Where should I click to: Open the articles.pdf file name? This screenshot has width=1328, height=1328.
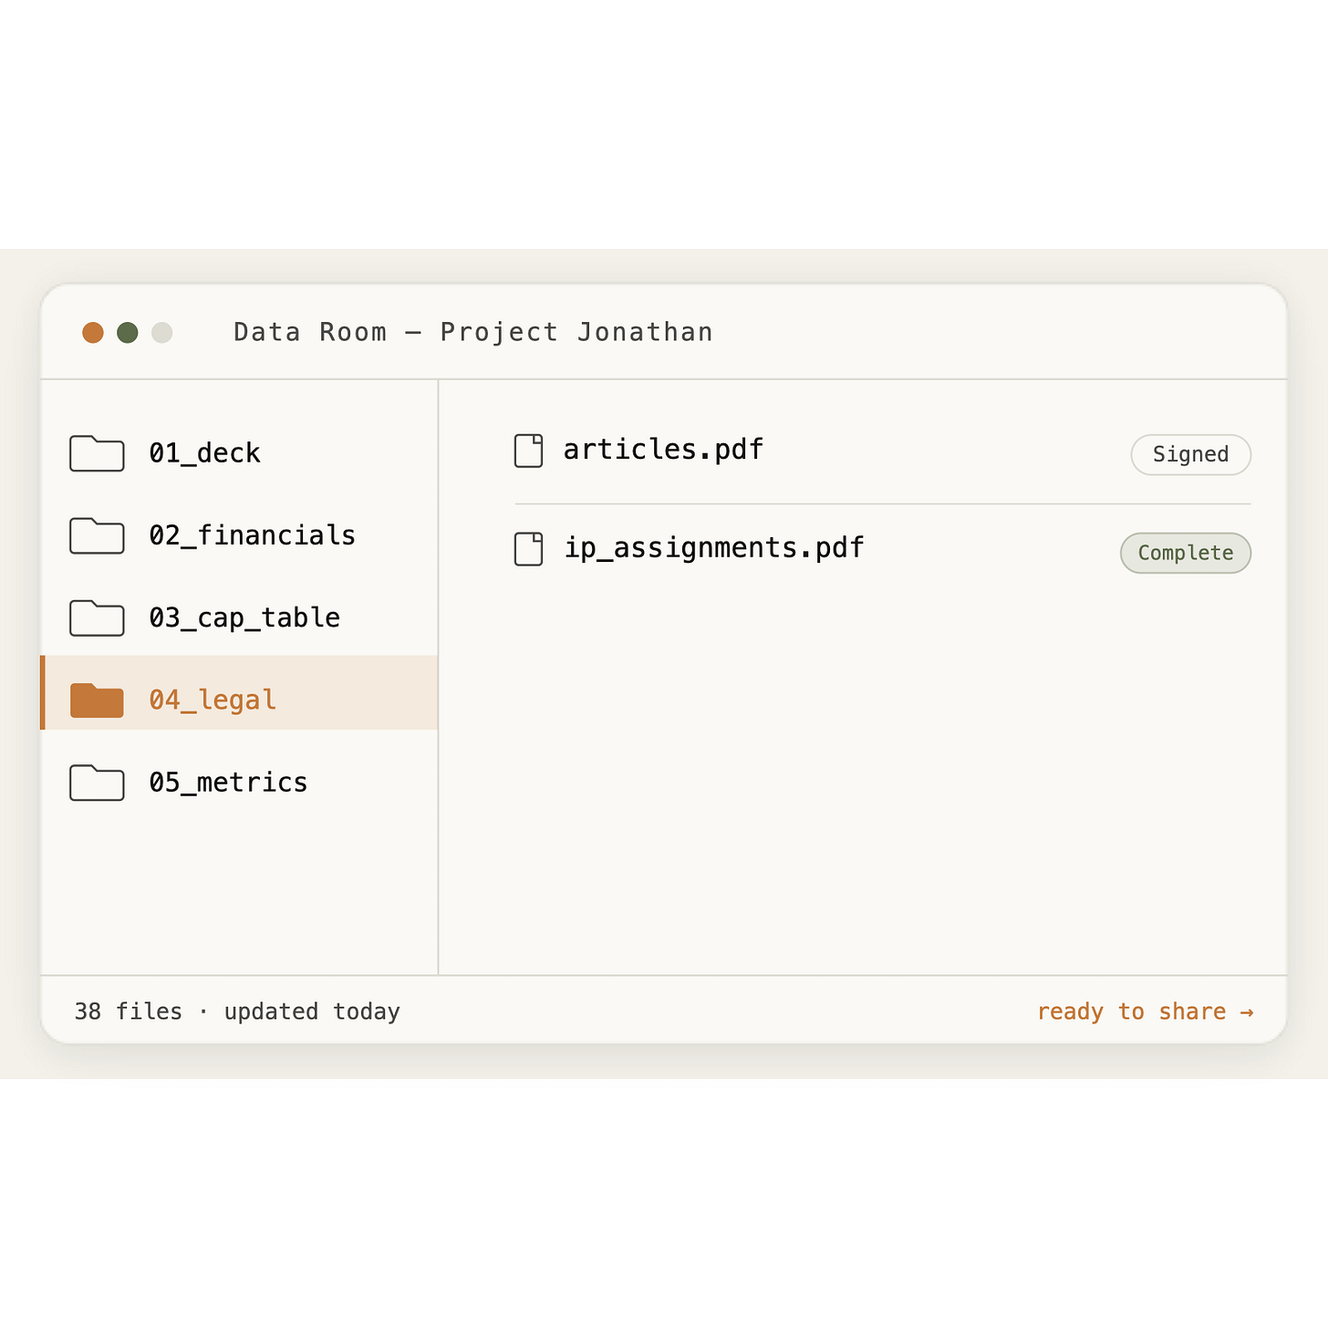663,450
